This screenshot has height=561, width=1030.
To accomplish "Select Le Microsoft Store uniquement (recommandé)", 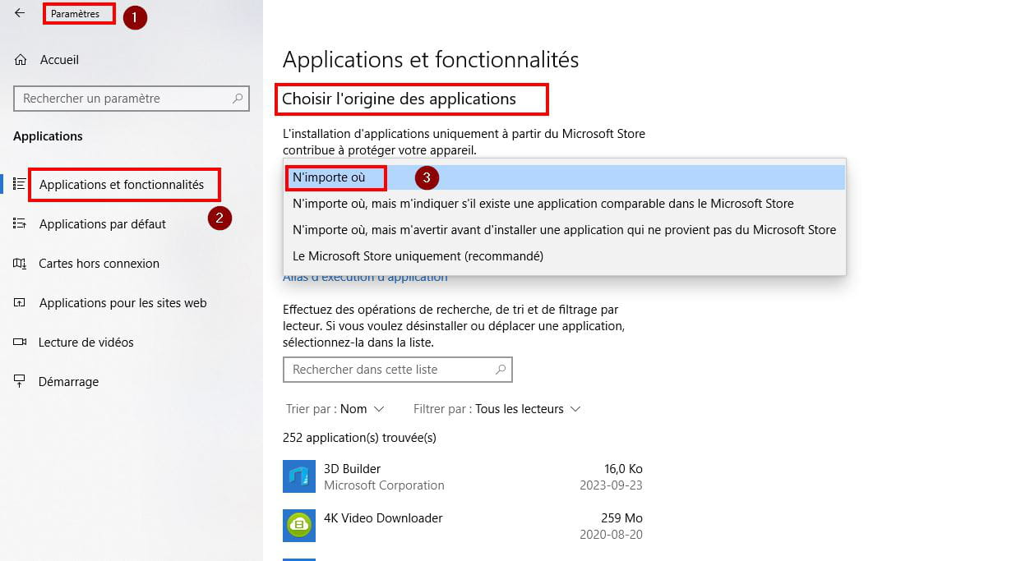I will 564,256.
